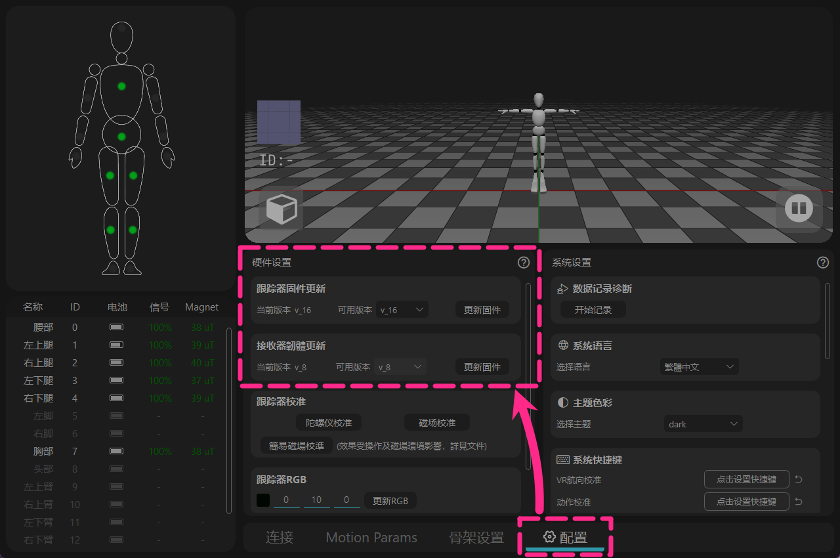Image resolution: width=840 pixels, height=558 pixels.
Task: Expand the 繁體中文 language dropdown
Action: [x=700, y=367]
